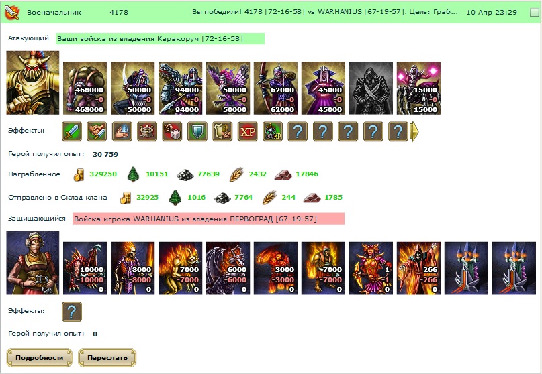
Task: Select the red XP effect icon
Action: click(x=248, y=131)
